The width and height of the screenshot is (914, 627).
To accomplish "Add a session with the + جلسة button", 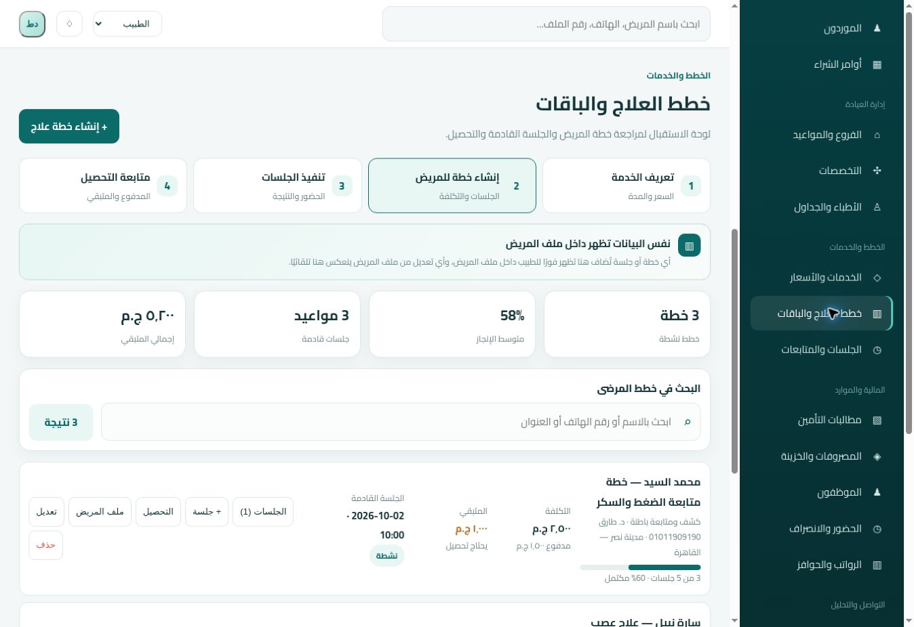I will [207, 512].
